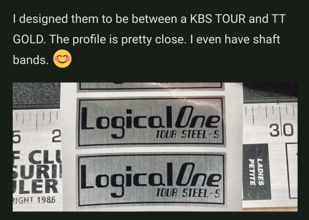
Task: Click the dark foam at the photo's top-left corner
Action: point(36,95)
